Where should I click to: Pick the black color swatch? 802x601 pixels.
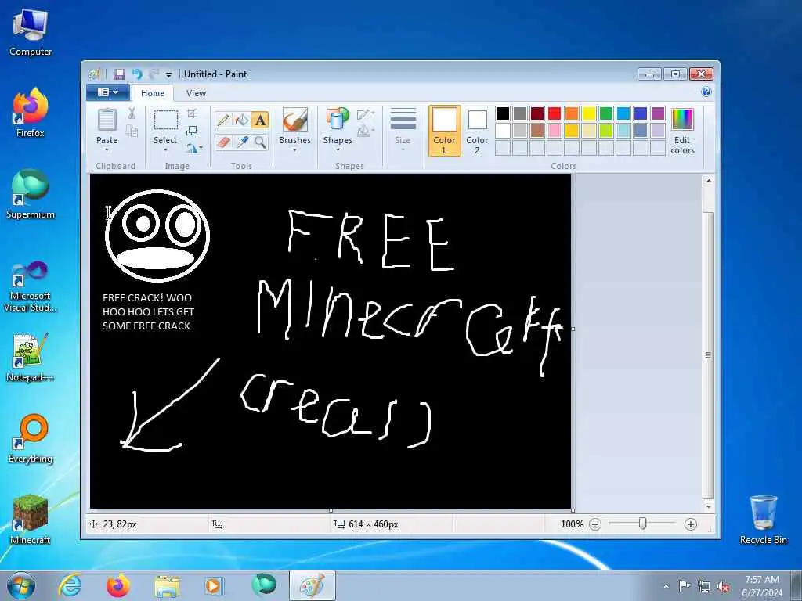tap(503, 113)
